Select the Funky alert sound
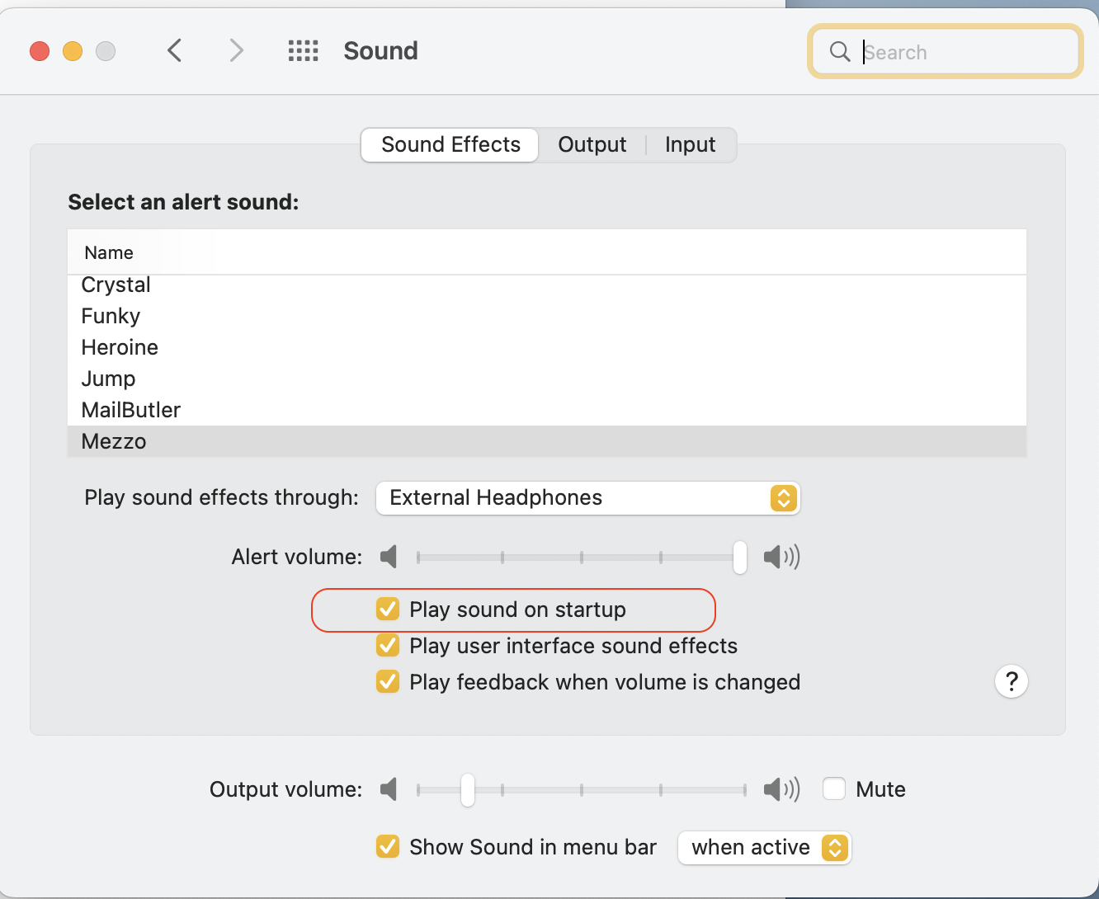The image size is (1099, 899). 111,317
